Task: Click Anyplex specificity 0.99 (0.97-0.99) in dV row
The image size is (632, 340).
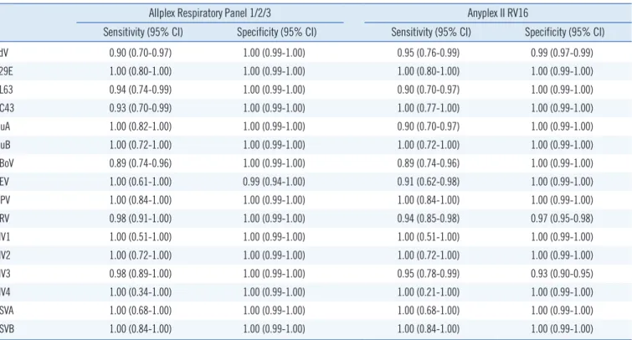Action: [562, 53]
